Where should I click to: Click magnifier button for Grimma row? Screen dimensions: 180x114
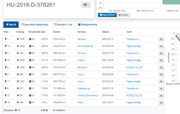pyautogui.click(x=161, y=53)
